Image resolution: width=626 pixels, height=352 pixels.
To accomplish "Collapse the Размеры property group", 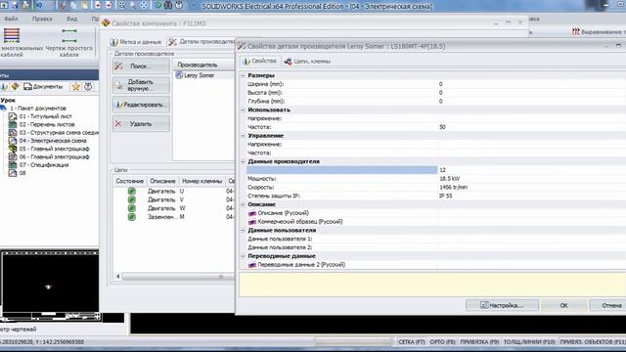I will tap(243, 75).
